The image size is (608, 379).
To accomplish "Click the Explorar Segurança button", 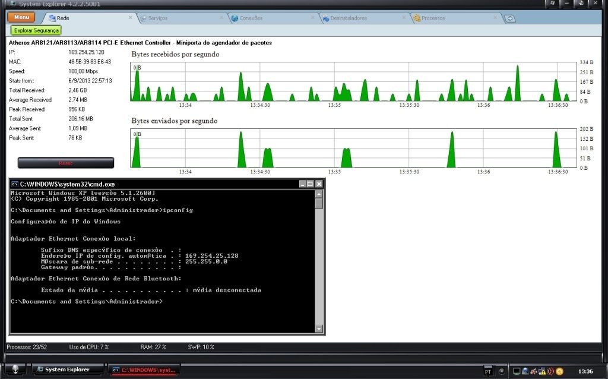I will (x=36, y=30).
